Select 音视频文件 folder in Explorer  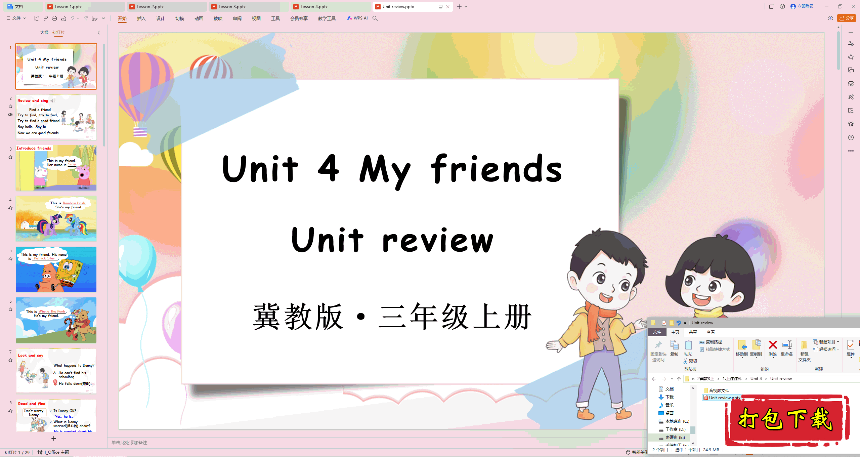(716, 390)
